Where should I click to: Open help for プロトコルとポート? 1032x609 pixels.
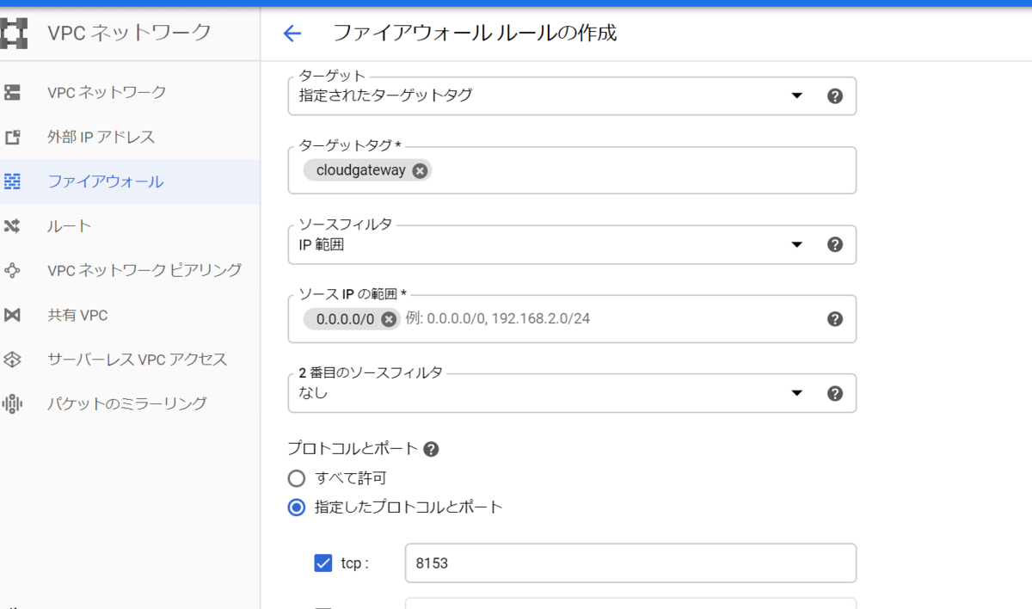click(431, 449)
